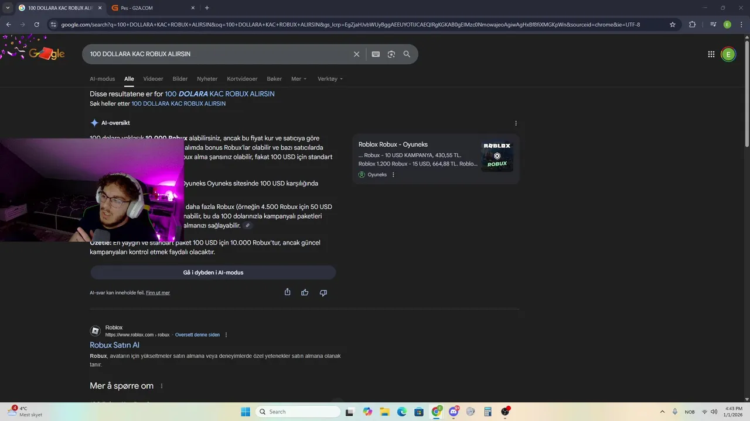
Task: Share the AI overview answer
Action: [x=287, y=292]
